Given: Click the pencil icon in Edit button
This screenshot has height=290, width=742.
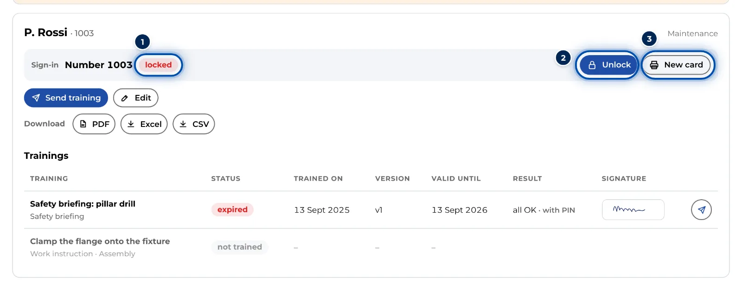Looking at the screenshot, I should pyautogui.click(x=124, y=98).
